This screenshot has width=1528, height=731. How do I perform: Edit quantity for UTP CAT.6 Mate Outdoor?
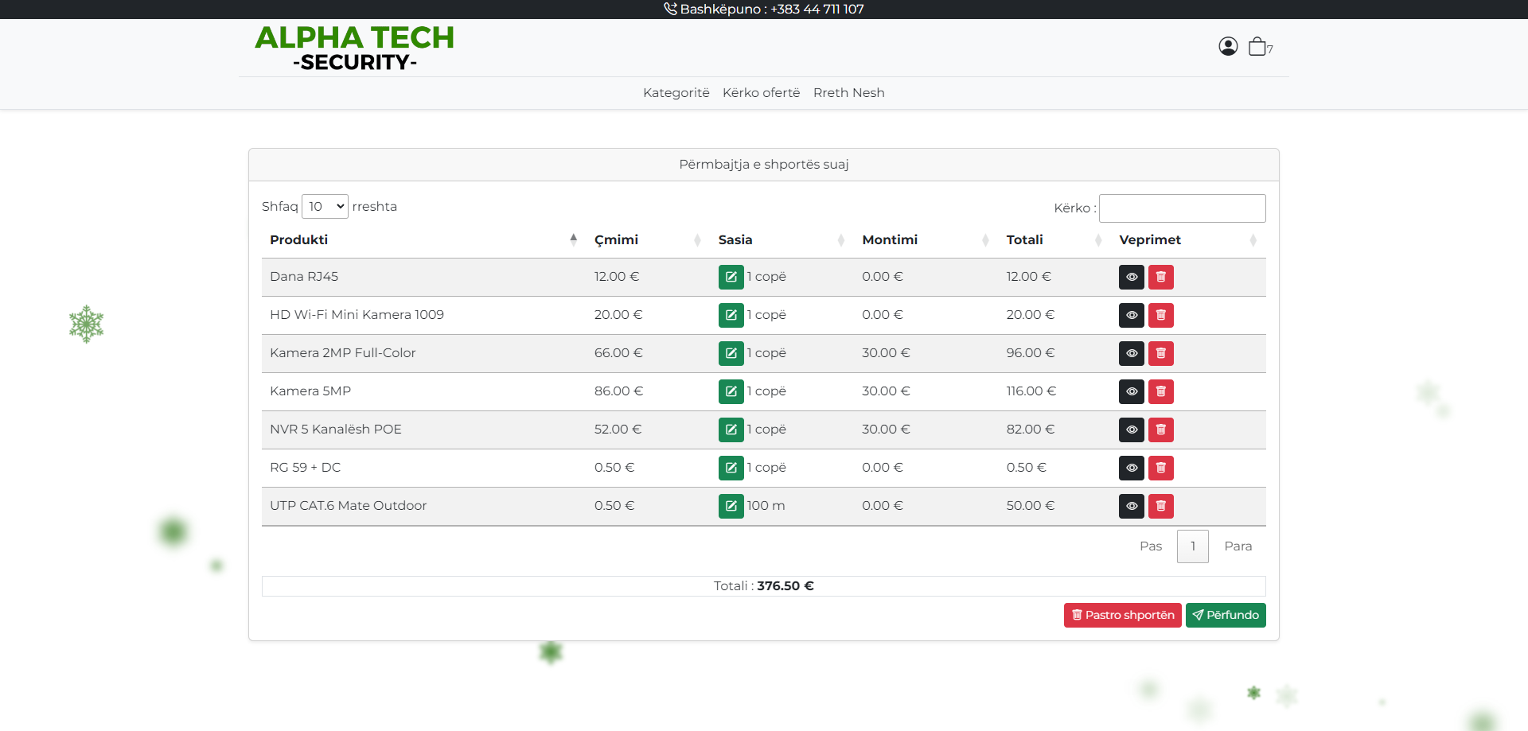coord(731,506)
